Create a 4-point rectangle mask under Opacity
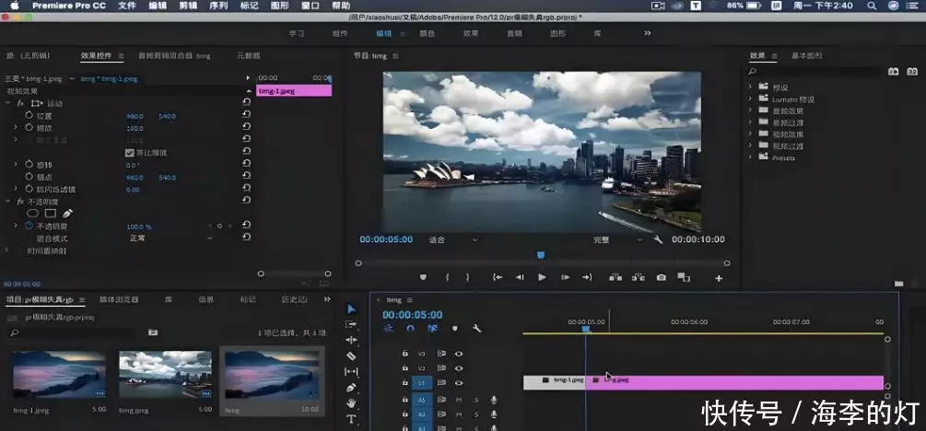The width and height of the screenshot is (926, 431). [51, 213]
